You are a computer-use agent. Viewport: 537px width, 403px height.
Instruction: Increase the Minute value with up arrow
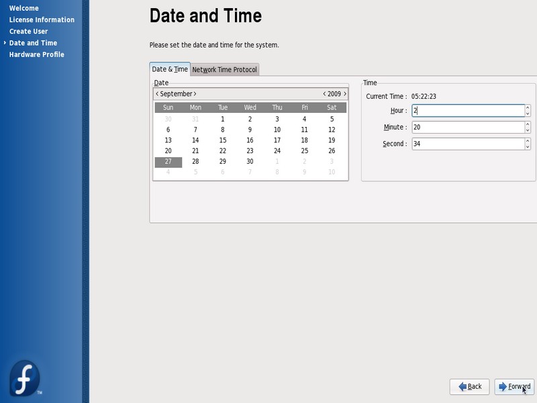(x=528, y=124)
